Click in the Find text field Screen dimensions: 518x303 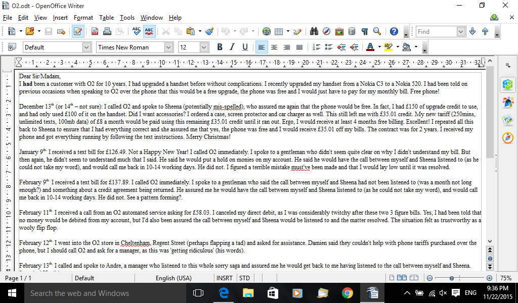pyautogui.click(x=437, y=32)
